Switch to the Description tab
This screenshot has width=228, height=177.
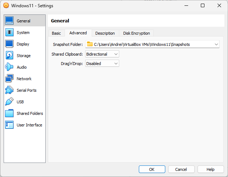(105, 33)
